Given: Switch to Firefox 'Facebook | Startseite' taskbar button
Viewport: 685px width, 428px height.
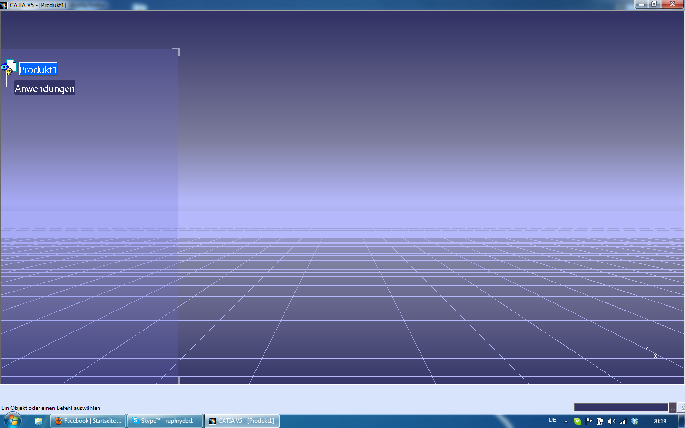Looking at the screenshot, I should point(88,421).
